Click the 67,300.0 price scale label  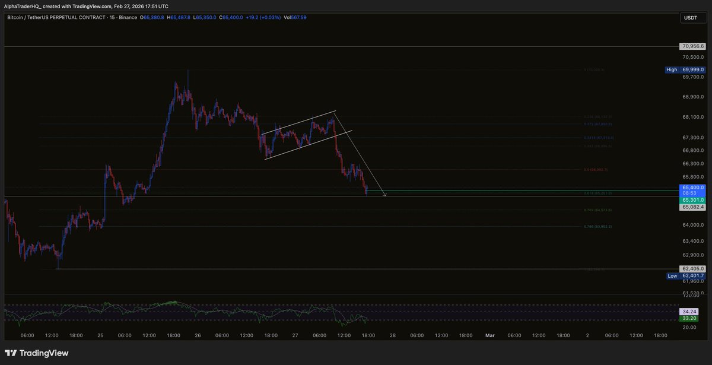(693, 137)
